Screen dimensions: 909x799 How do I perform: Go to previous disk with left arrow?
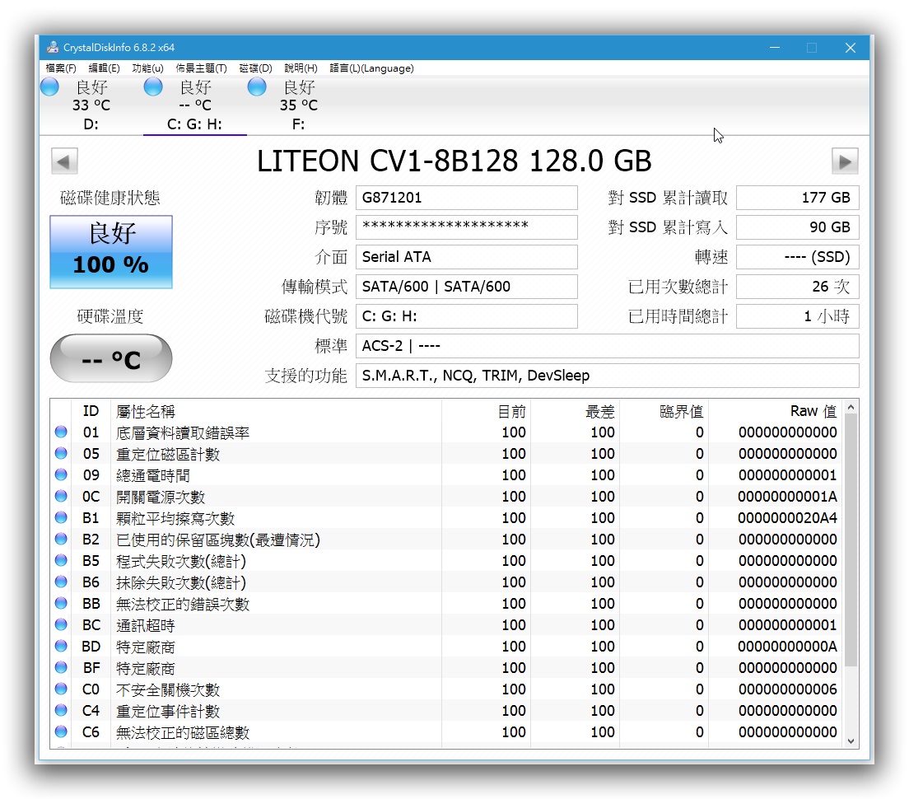(63, 161)
